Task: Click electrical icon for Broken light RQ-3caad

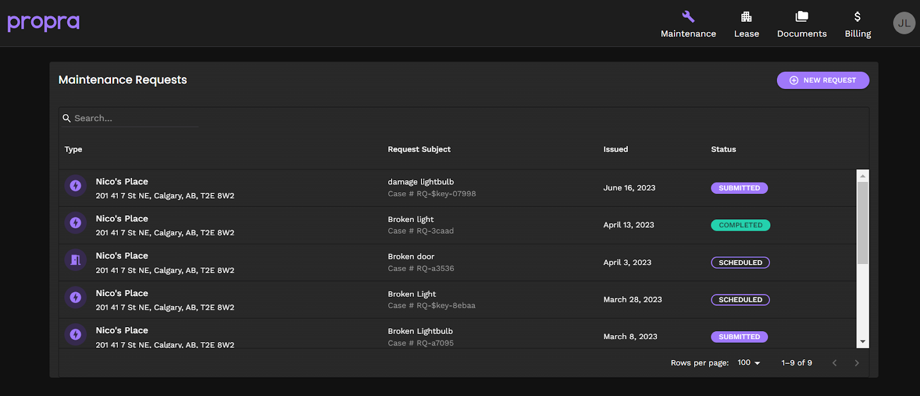Action: coord(75,223)
